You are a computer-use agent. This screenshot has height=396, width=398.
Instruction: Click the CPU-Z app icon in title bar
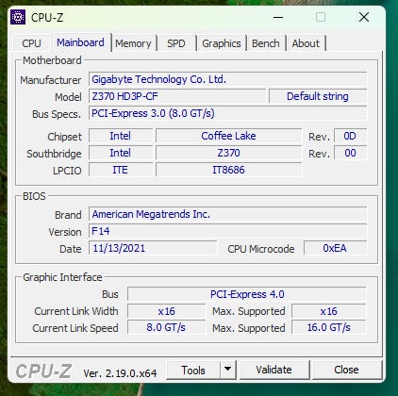tap(18, 17)
